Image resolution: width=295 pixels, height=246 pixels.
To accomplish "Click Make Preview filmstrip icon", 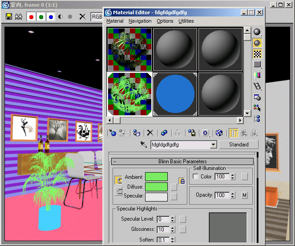I will tap(257, 86).
